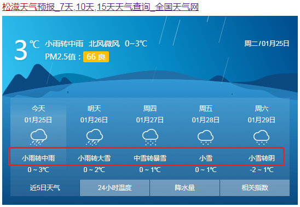Switch to the 降水量 tab

[184, 188]
